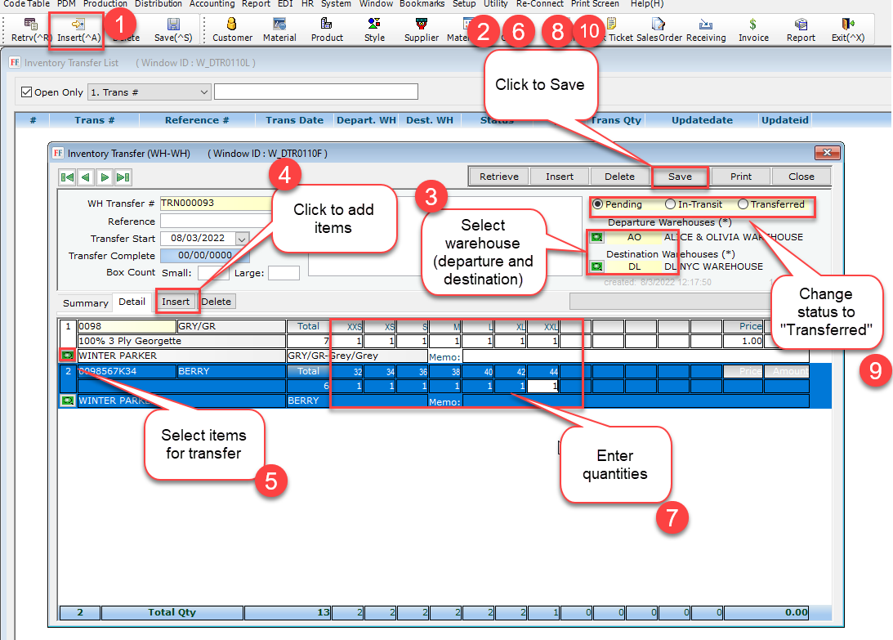Click the Save button in the transfer window
The image size is (893, 640).
point(680,177)
